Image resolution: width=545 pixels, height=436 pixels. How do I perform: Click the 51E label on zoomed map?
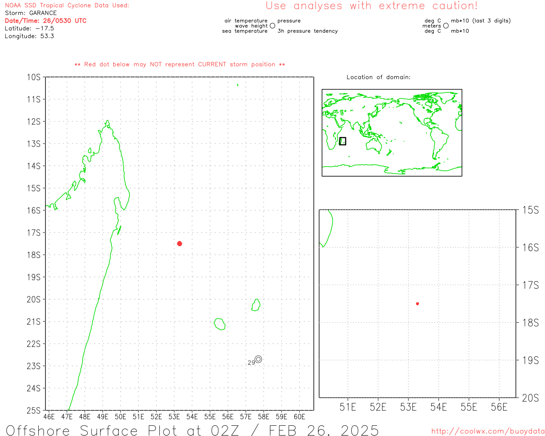(x=348, y=407)
